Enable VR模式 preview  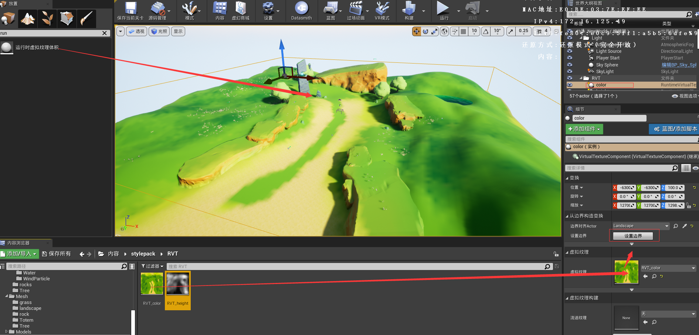382,11
